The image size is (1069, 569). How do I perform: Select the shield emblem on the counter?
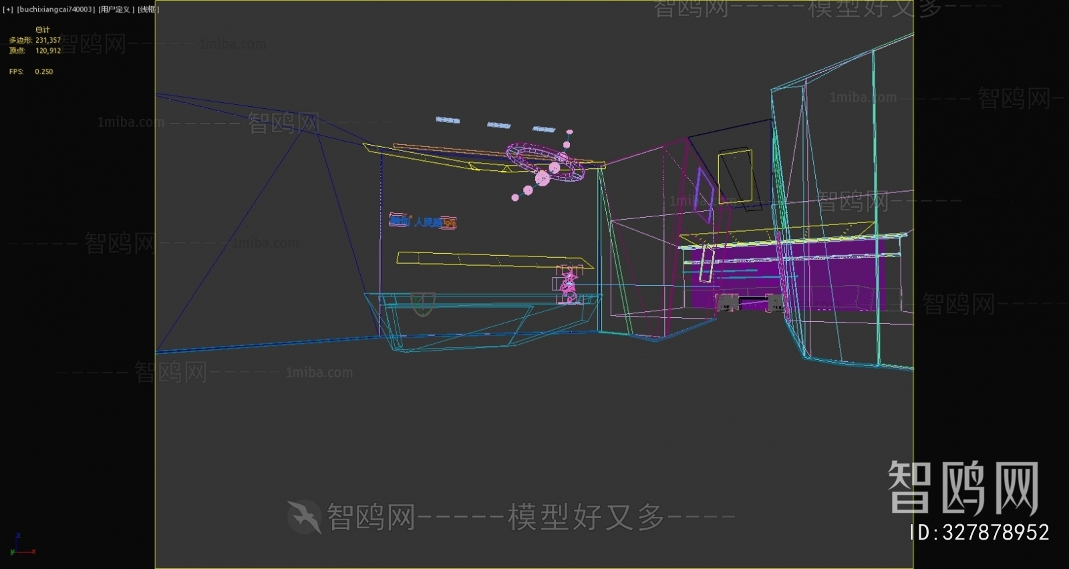(x=422, y=303)
